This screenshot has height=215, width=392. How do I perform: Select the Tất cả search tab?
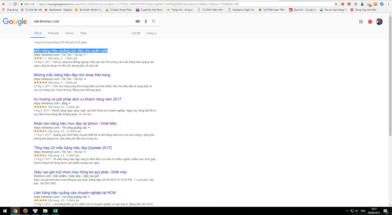(x=38, y=33)
